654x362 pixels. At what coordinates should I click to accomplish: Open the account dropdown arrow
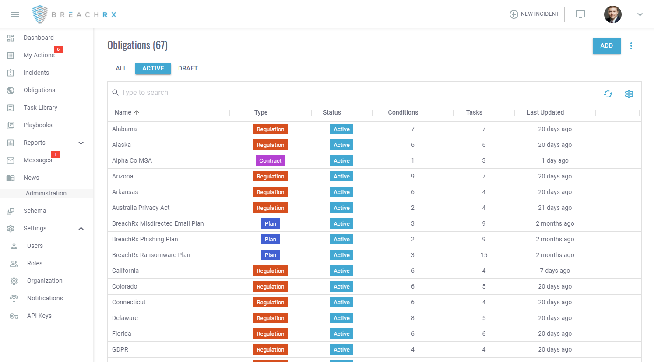640,14
